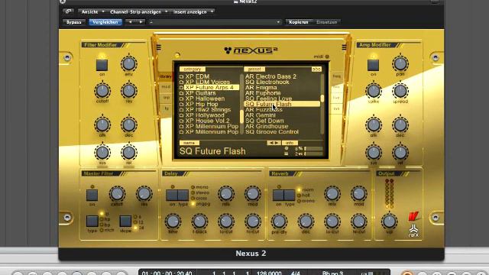Click the left hamburger menu icon beside Nexus logo
This screenshot has width=489, height=275.
pos(159,47)
